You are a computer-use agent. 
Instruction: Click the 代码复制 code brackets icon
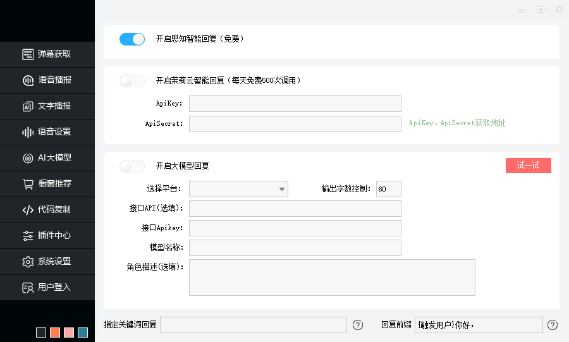(28, 210)
